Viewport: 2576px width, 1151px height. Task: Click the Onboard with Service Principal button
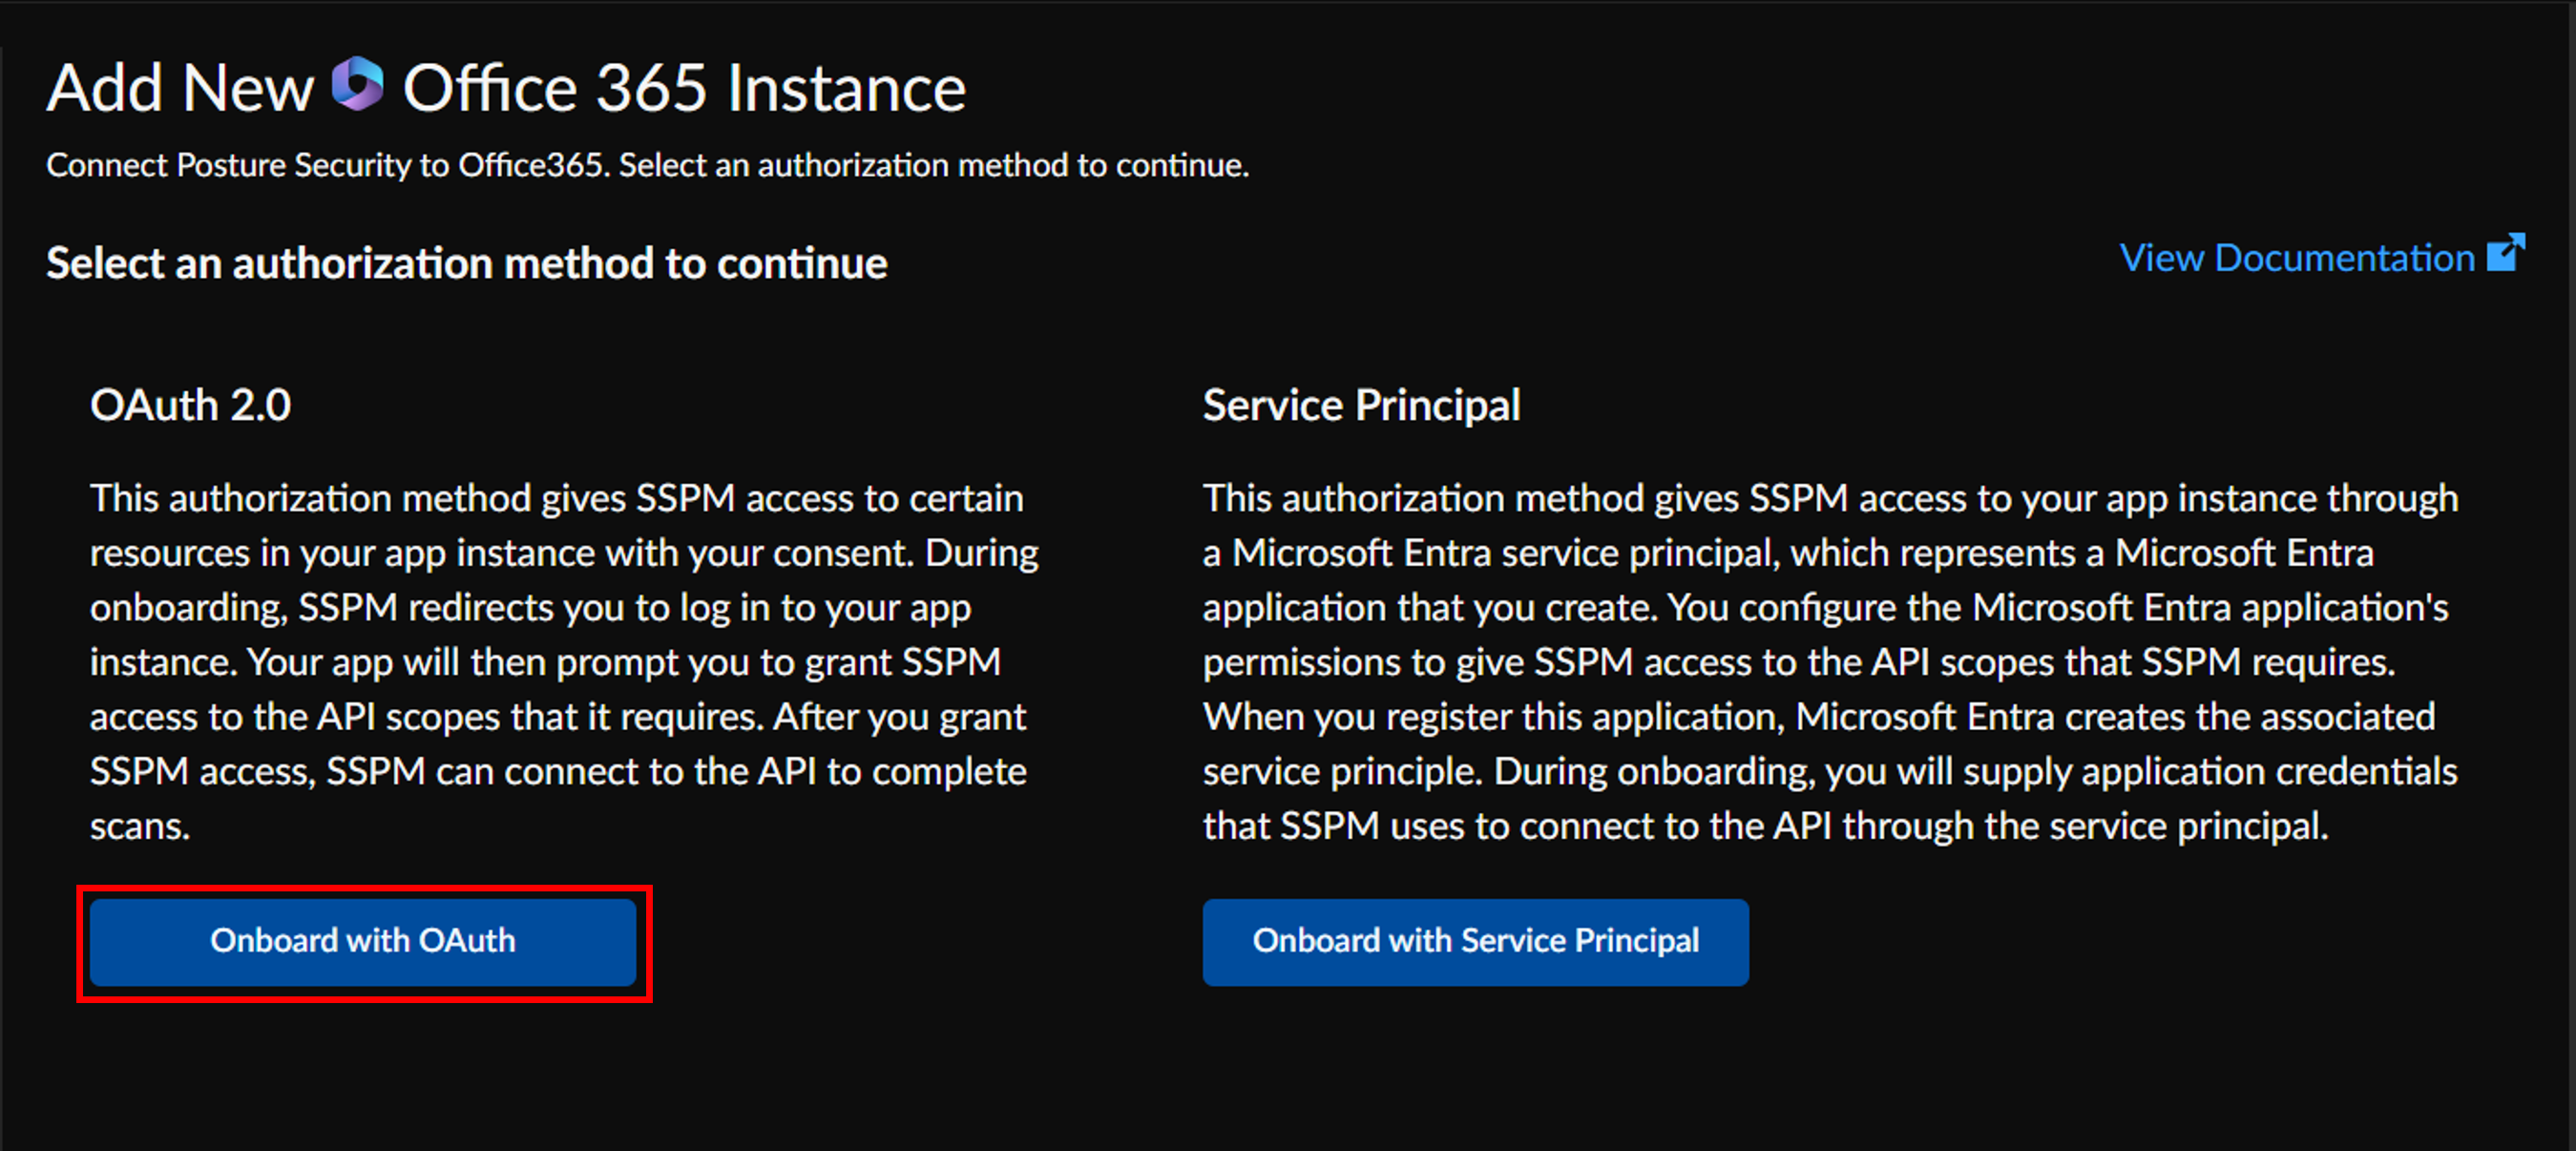point(1475,941)
